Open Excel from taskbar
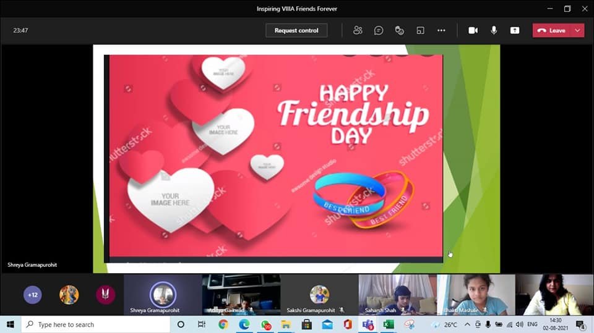 point(389,324)
